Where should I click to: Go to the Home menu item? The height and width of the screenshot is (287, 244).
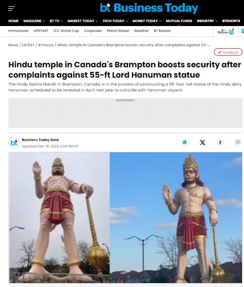pos(13,21)
